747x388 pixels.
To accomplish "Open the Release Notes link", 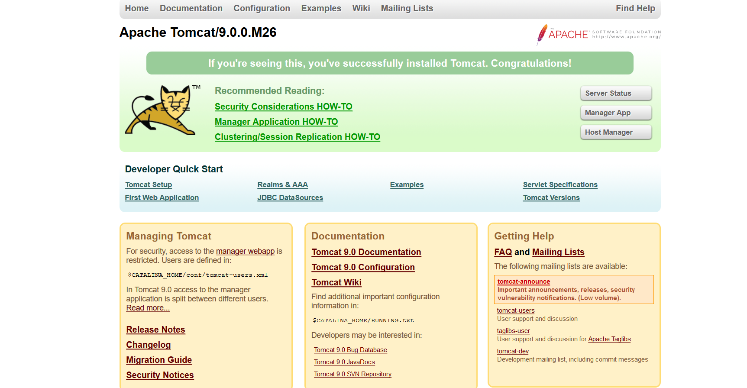I will [x=155, y=330].
